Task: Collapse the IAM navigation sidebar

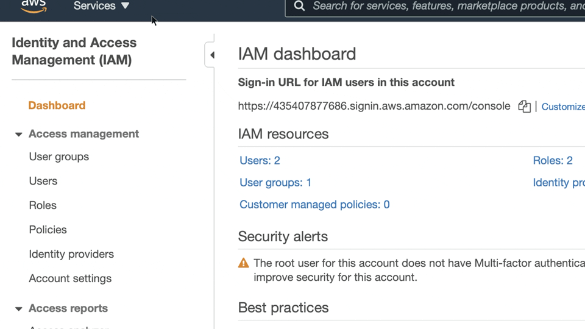Action: [210, 55]
